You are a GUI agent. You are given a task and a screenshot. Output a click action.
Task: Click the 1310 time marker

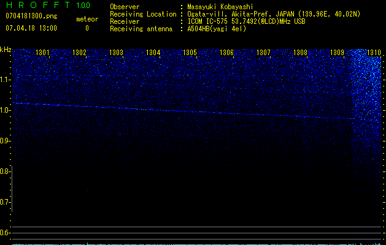tap(374, 53)
